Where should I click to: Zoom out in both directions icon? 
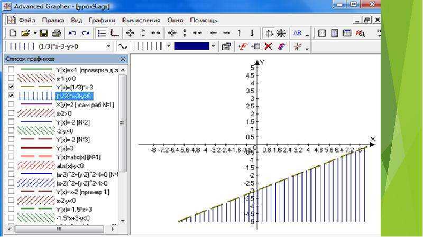(130, 33)
